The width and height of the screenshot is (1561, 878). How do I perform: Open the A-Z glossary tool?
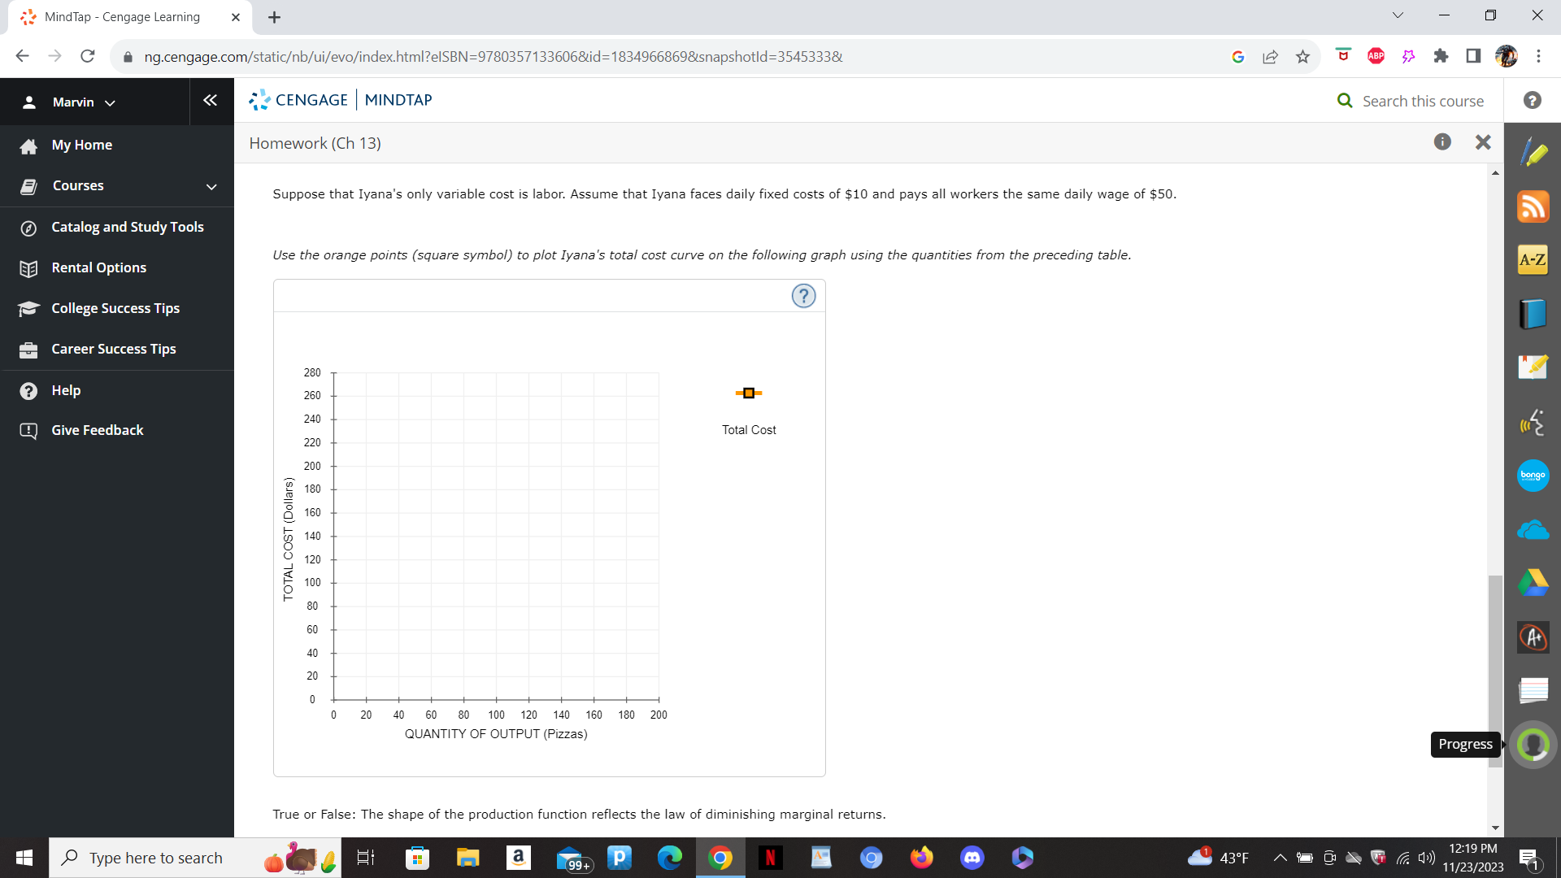tap(1533, 260)
